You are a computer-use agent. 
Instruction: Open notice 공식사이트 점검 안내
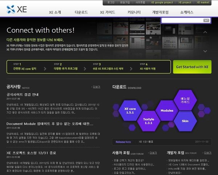pyautogui.click(x=23, y=95)
